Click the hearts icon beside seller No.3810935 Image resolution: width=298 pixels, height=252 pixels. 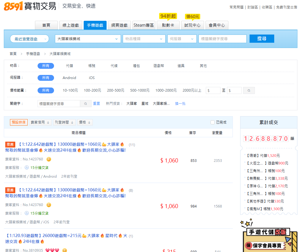pos(52,250)
